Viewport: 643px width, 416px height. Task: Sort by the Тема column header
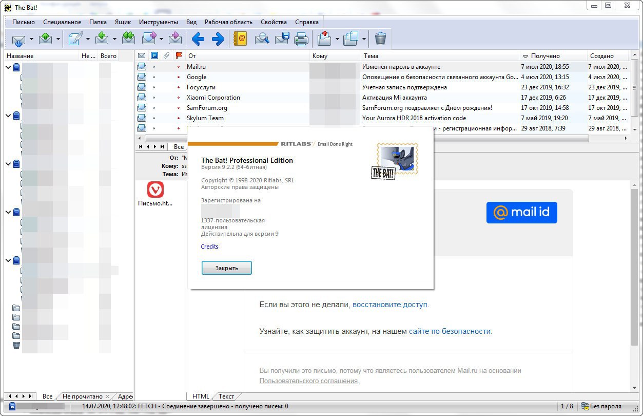[440, 55]
